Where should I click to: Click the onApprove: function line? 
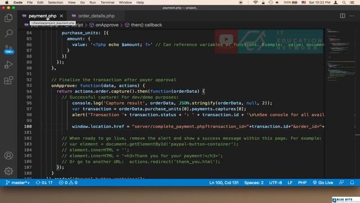coord(98,85)
